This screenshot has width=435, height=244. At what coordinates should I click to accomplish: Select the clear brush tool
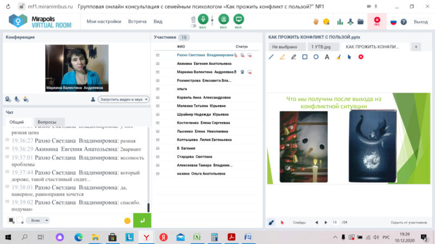[338, 57]
